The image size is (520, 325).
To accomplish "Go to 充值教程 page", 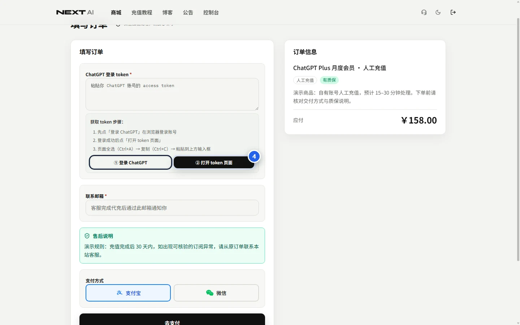I will 142,13.
